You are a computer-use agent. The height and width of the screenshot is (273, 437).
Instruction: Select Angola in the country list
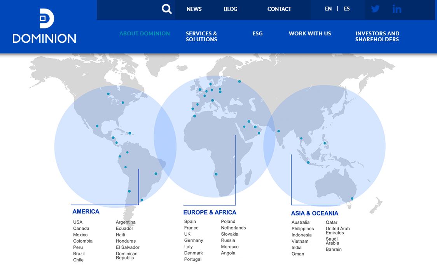click(x=228, y=253)
